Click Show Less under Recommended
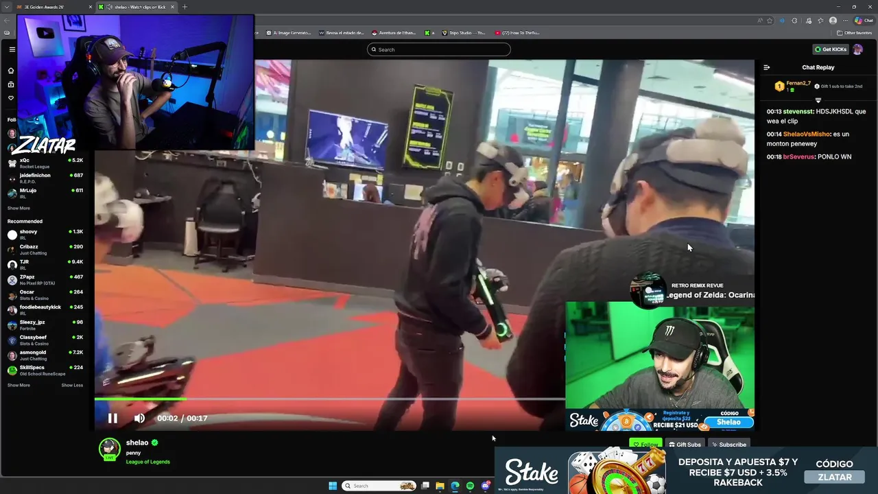878x494 pixels. (72, 385)
